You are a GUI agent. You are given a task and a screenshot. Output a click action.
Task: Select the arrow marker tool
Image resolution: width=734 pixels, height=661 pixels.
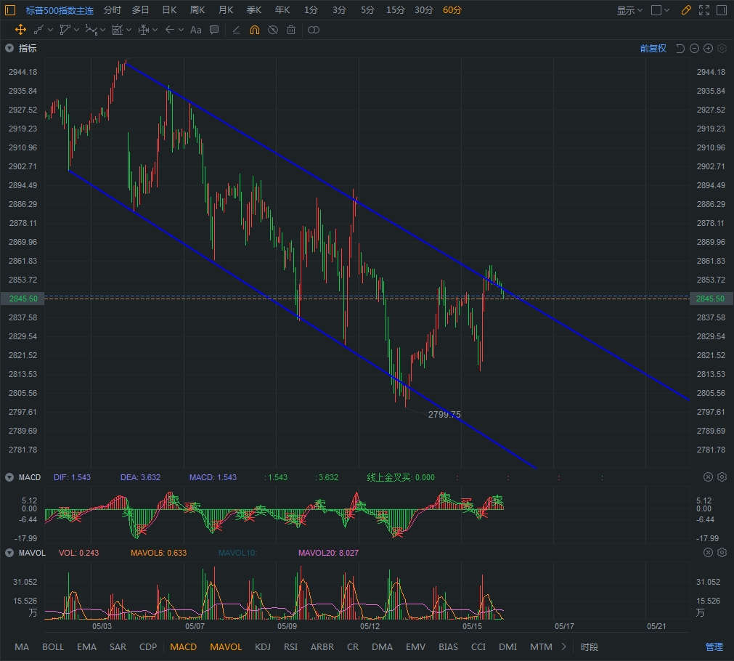(170, 30)
